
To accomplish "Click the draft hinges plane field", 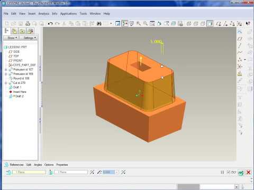I will pos(29,172).
